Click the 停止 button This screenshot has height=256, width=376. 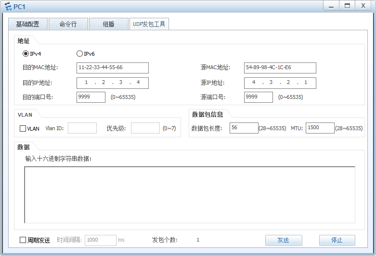click(337, 240)
